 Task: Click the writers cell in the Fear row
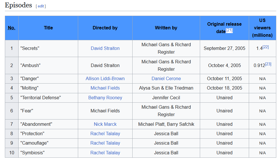(166, 111)
